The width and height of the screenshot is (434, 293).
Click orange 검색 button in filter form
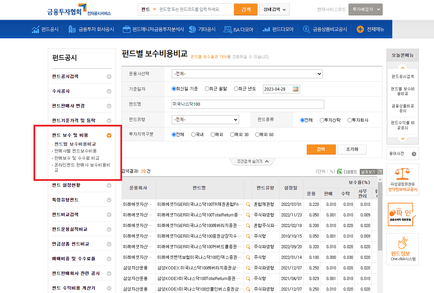[321, 149]
